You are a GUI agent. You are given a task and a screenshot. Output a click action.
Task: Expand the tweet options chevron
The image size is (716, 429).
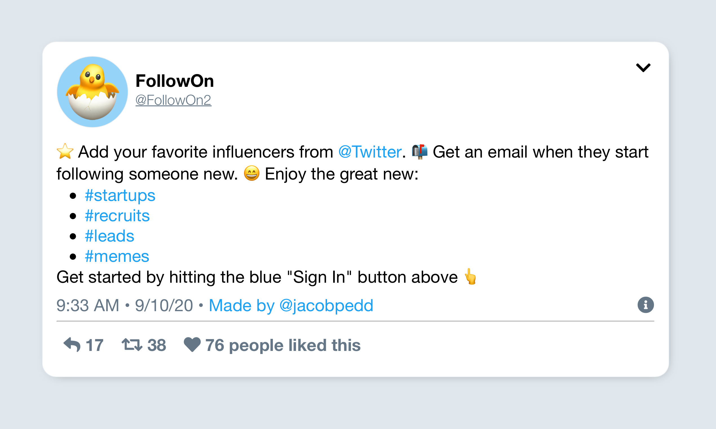click(x=643, y=68)
